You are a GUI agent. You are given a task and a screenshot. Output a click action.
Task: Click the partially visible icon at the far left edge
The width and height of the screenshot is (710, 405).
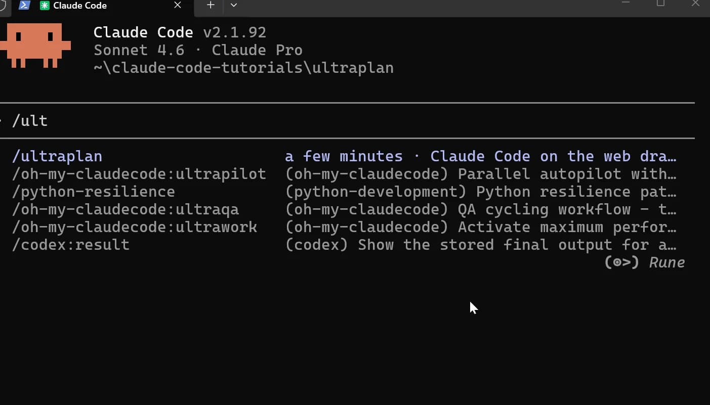pos(3,6)
